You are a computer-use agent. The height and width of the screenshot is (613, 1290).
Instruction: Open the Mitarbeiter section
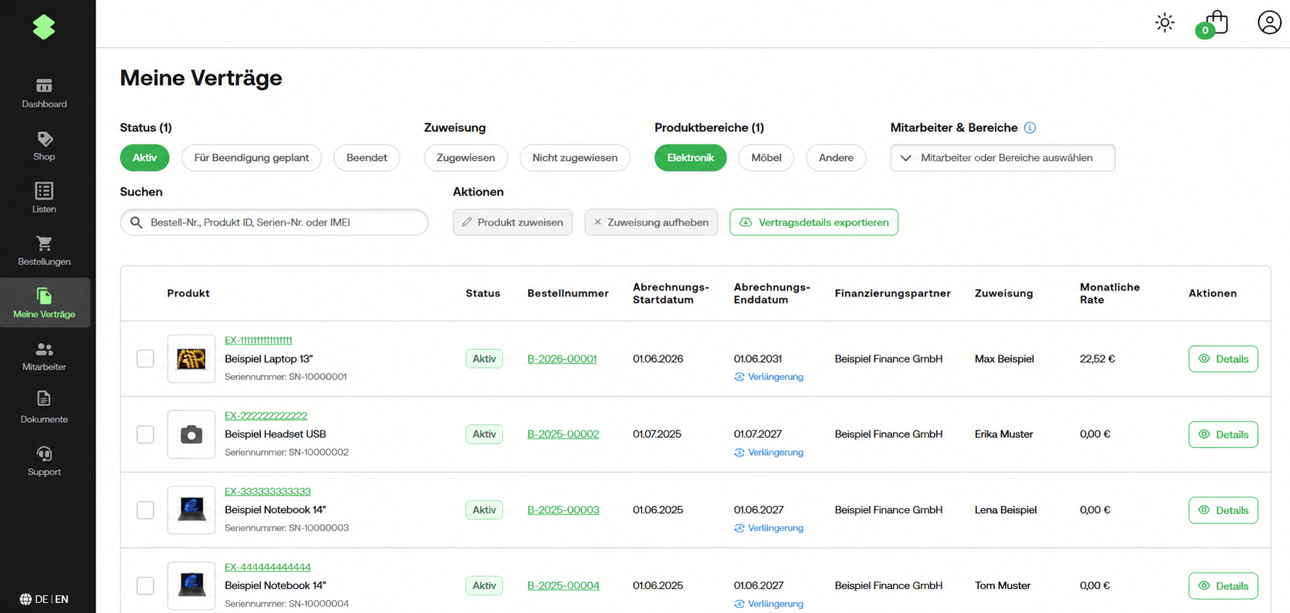44,356
